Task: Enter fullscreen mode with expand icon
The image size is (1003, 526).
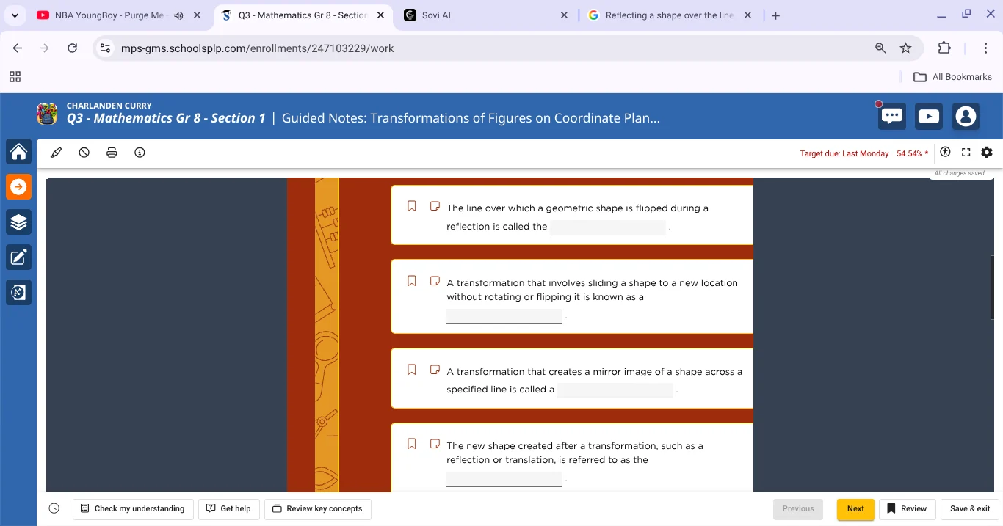Action: point(966,153)
